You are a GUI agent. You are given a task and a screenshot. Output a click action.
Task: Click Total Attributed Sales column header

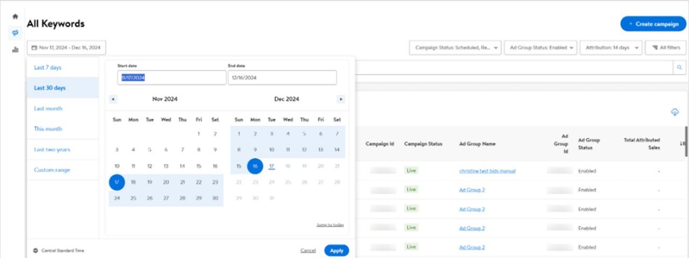(x=642, y=144)
